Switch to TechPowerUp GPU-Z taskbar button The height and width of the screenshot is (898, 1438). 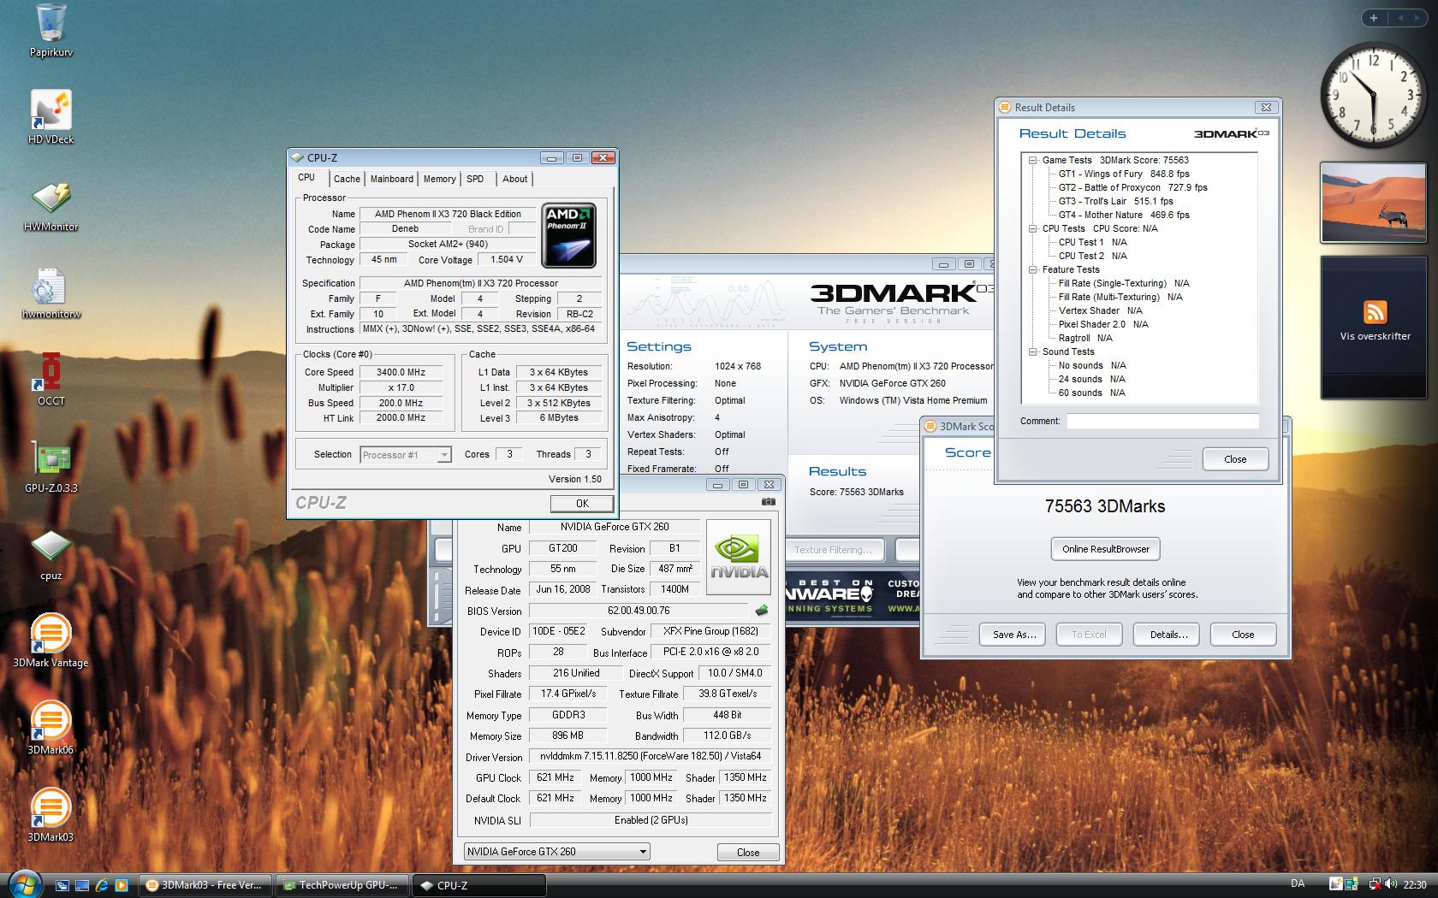[342, 885]
